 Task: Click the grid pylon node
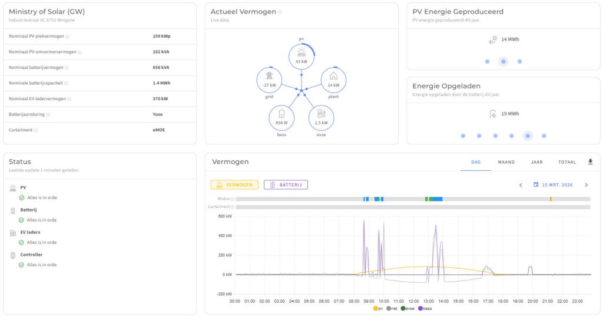pos(269,80)
